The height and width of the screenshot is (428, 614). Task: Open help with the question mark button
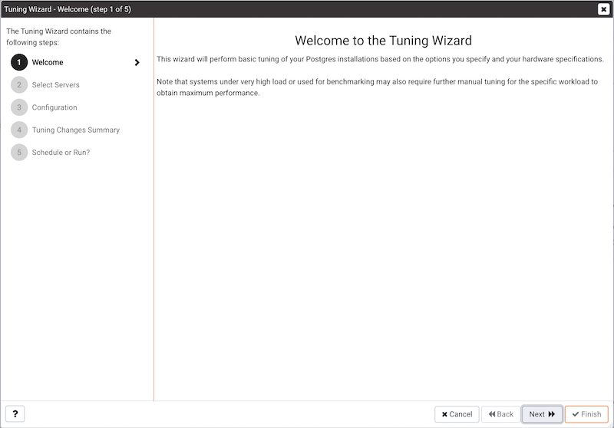tap(15, 414)
